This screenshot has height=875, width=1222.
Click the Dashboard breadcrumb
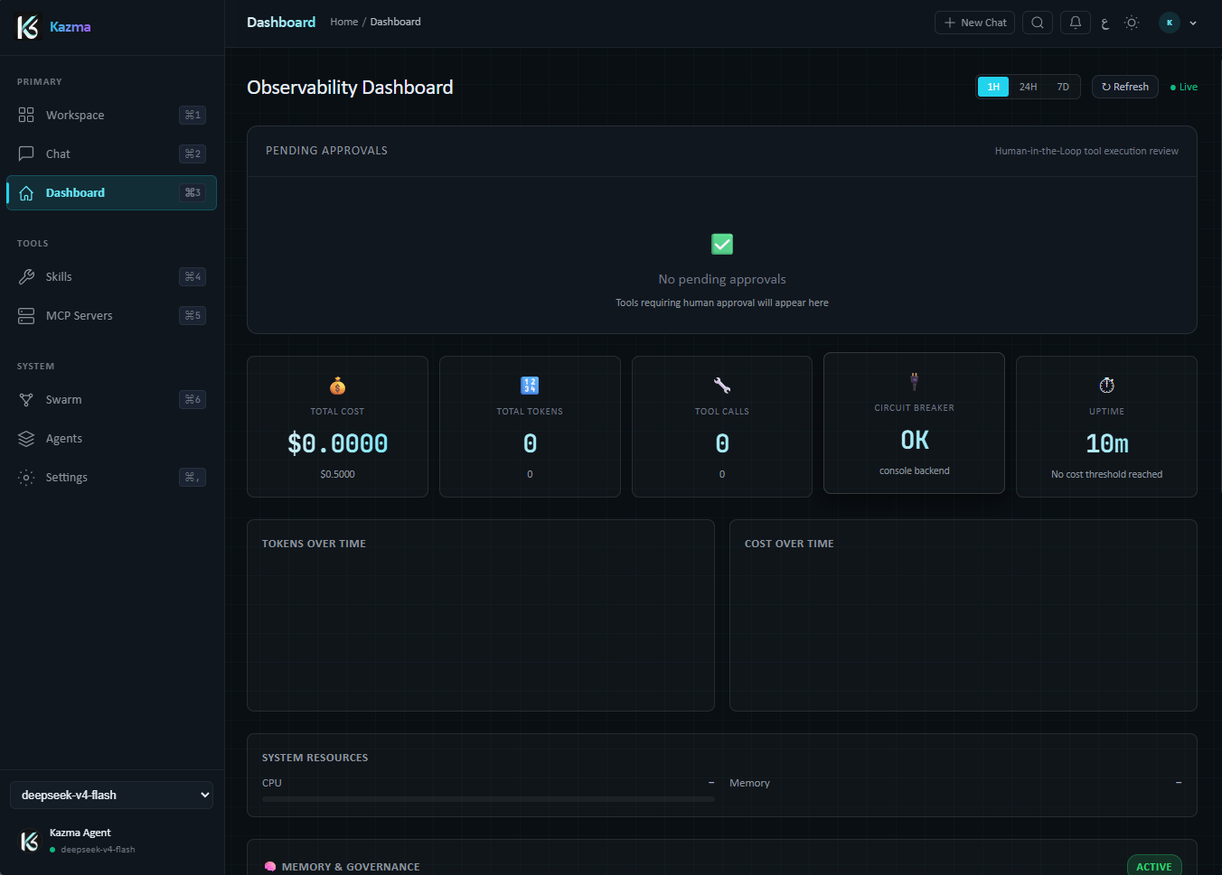pos(395,22)
